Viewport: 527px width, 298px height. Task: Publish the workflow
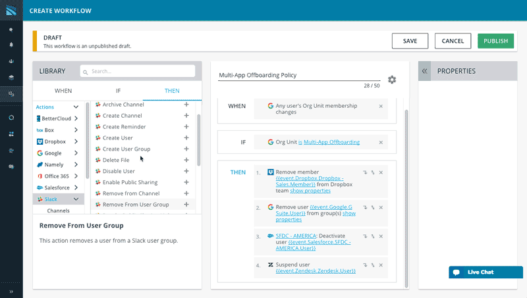click(x=496, y=41)
